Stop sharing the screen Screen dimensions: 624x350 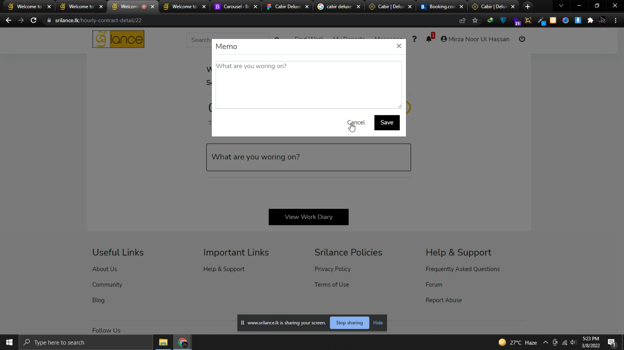[x=349, y=323]
